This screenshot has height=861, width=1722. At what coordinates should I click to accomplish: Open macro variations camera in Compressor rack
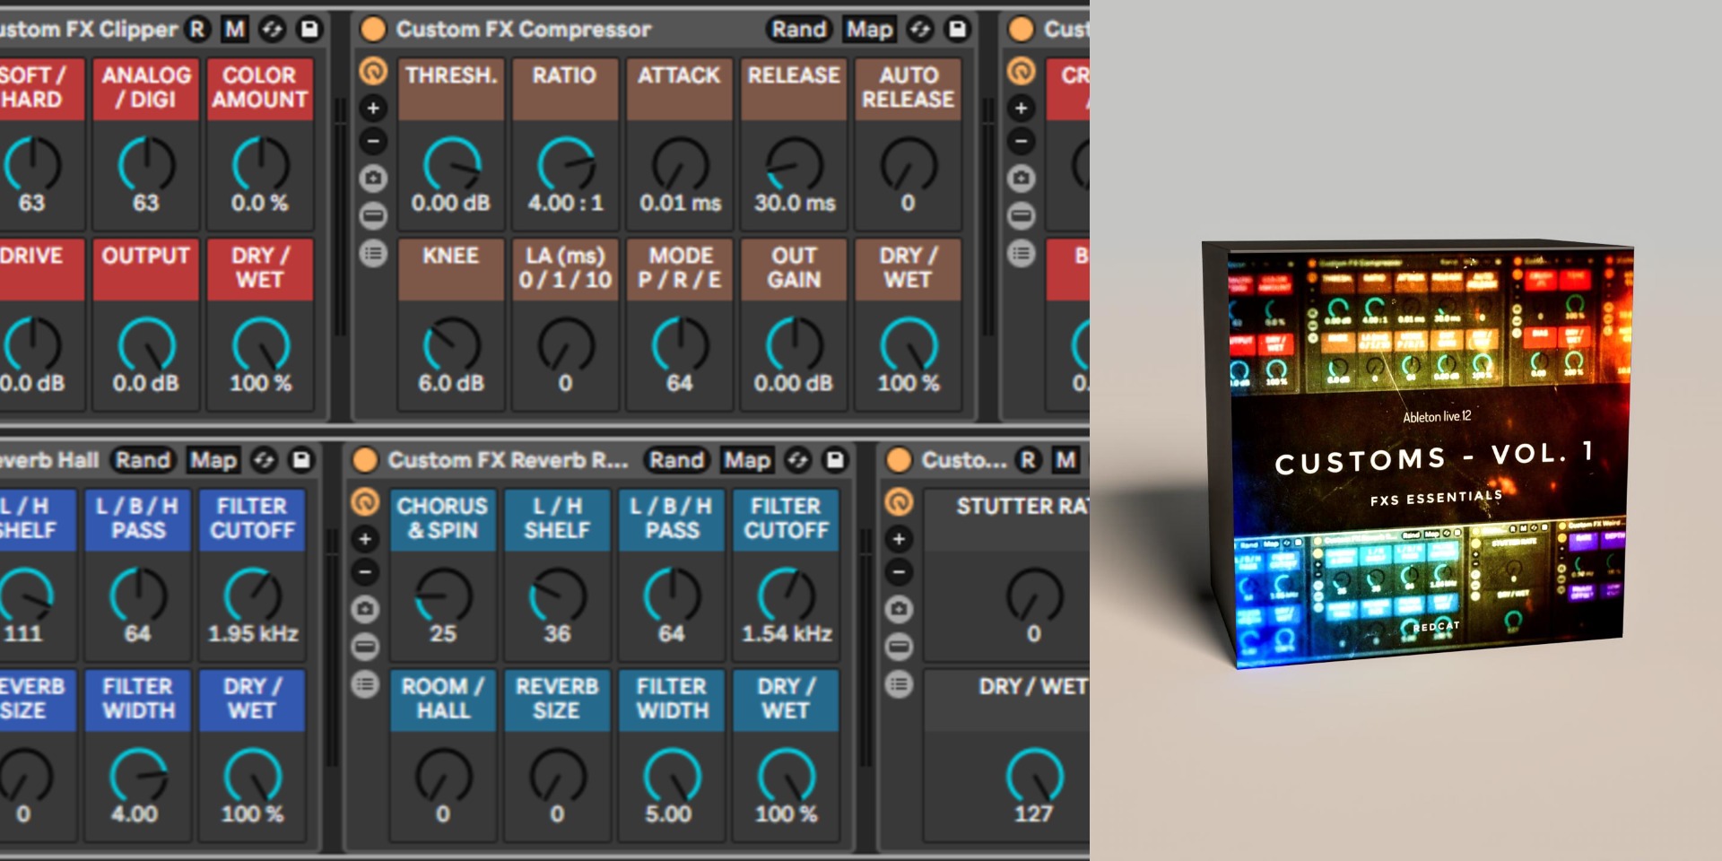373,178
